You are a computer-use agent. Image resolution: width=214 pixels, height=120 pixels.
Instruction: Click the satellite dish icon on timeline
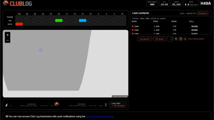point(7,105)
